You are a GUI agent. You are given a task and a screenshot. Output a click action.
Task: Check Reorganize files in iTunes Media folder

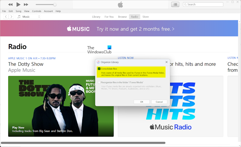point(99,82)
